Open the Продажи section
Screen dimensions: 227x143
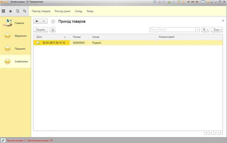coord(15,49)
